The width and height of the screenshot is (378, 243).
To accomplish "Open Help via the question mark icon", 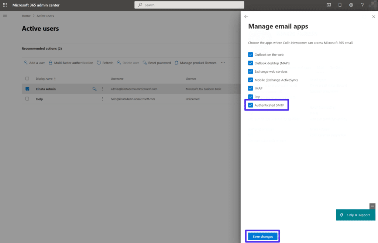I will 362,5.
